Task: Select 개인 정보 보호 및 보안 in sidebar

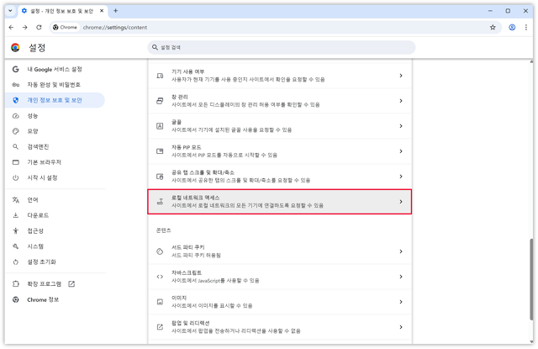Action: 55,100
